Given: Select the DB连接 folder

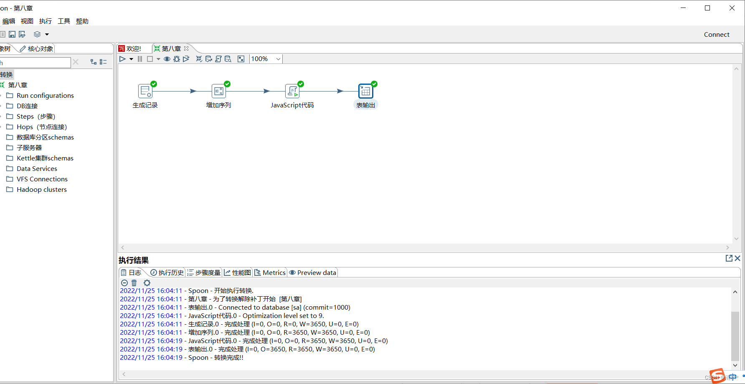Looking at the screenshot, I should (x=27, y=106).
